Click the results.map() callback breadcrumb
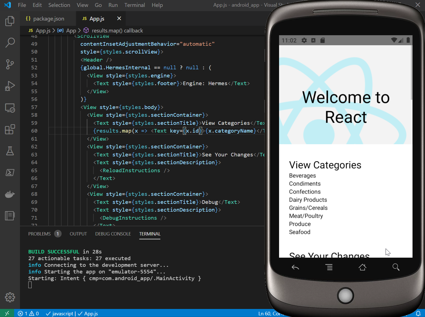 (113, 31)
